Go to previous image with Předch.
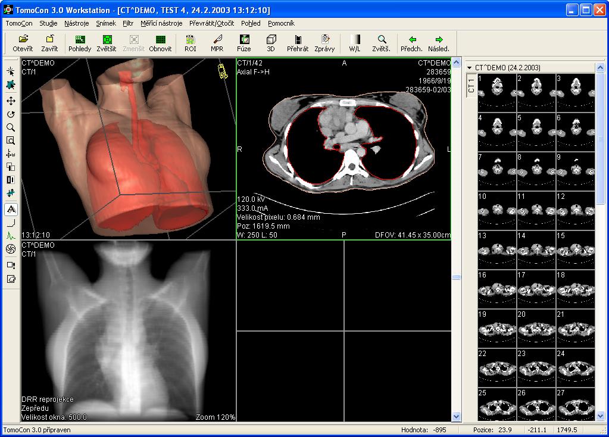 [x=412, y=43]
